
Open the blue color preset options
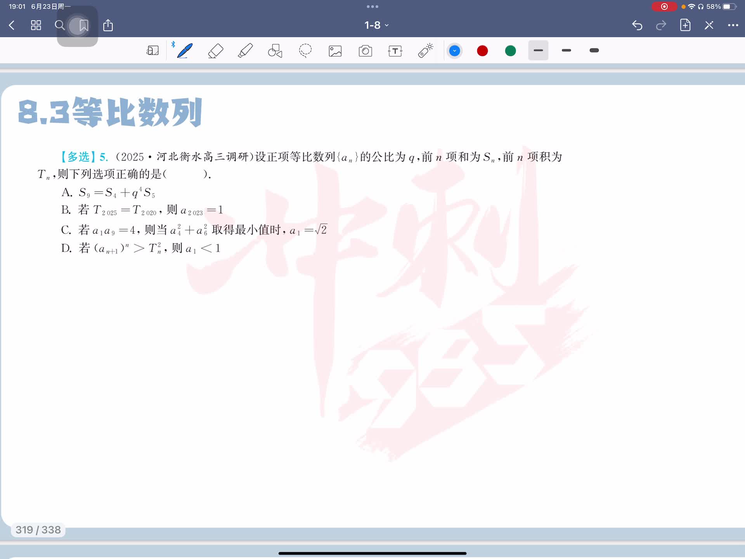(454, 51)
